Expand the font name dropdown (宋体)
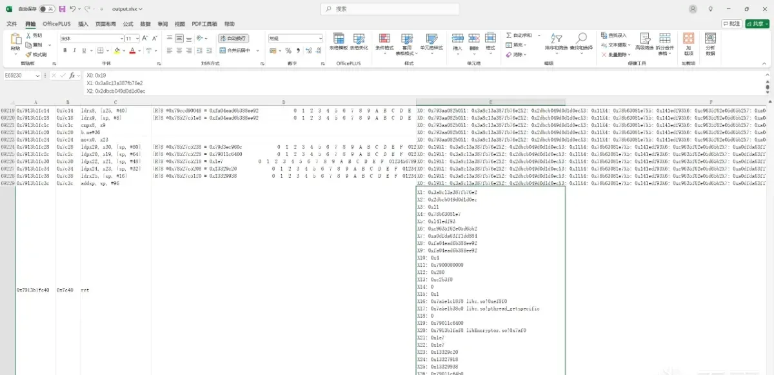This screenshot has width=774, height=375. coord(121,39)
